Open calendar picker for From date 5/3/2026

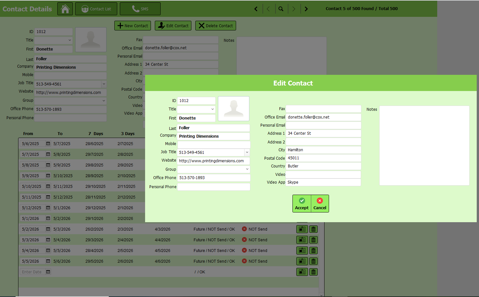48,240
